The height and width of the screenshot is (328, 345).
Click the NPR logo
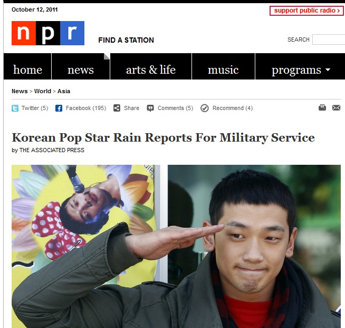(x=48, y=33)
